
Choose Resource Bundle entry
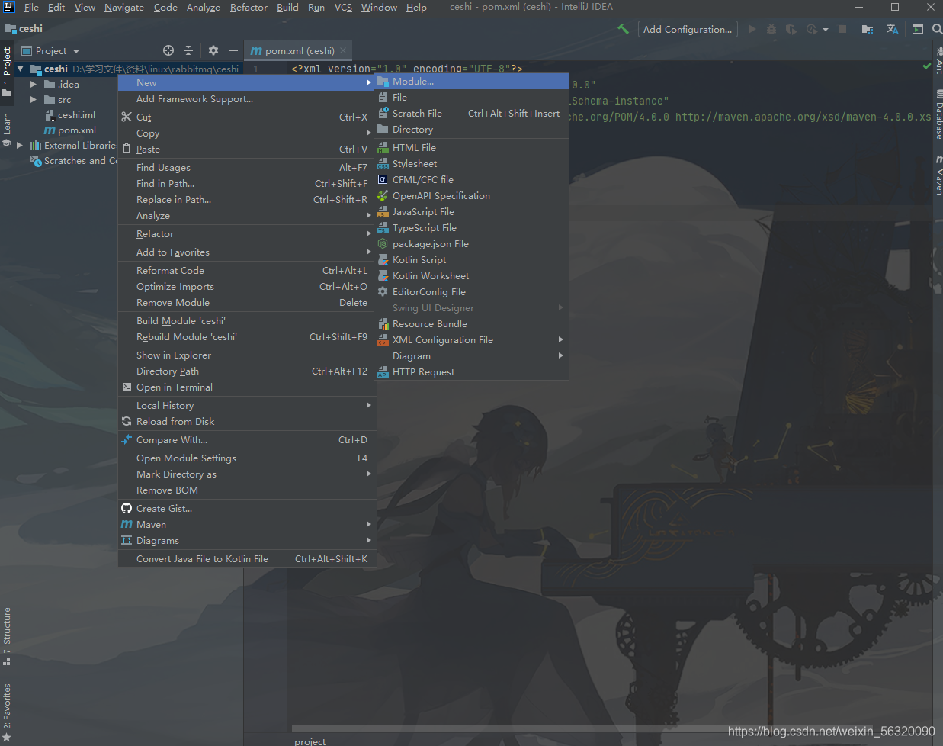473,324
